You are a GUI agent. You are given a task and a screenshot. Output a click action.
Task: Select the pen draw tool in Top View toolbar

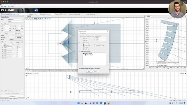tap(45, 19)
